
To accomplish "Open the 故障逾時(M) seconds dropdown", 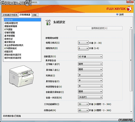I will (x=83, y=110).
